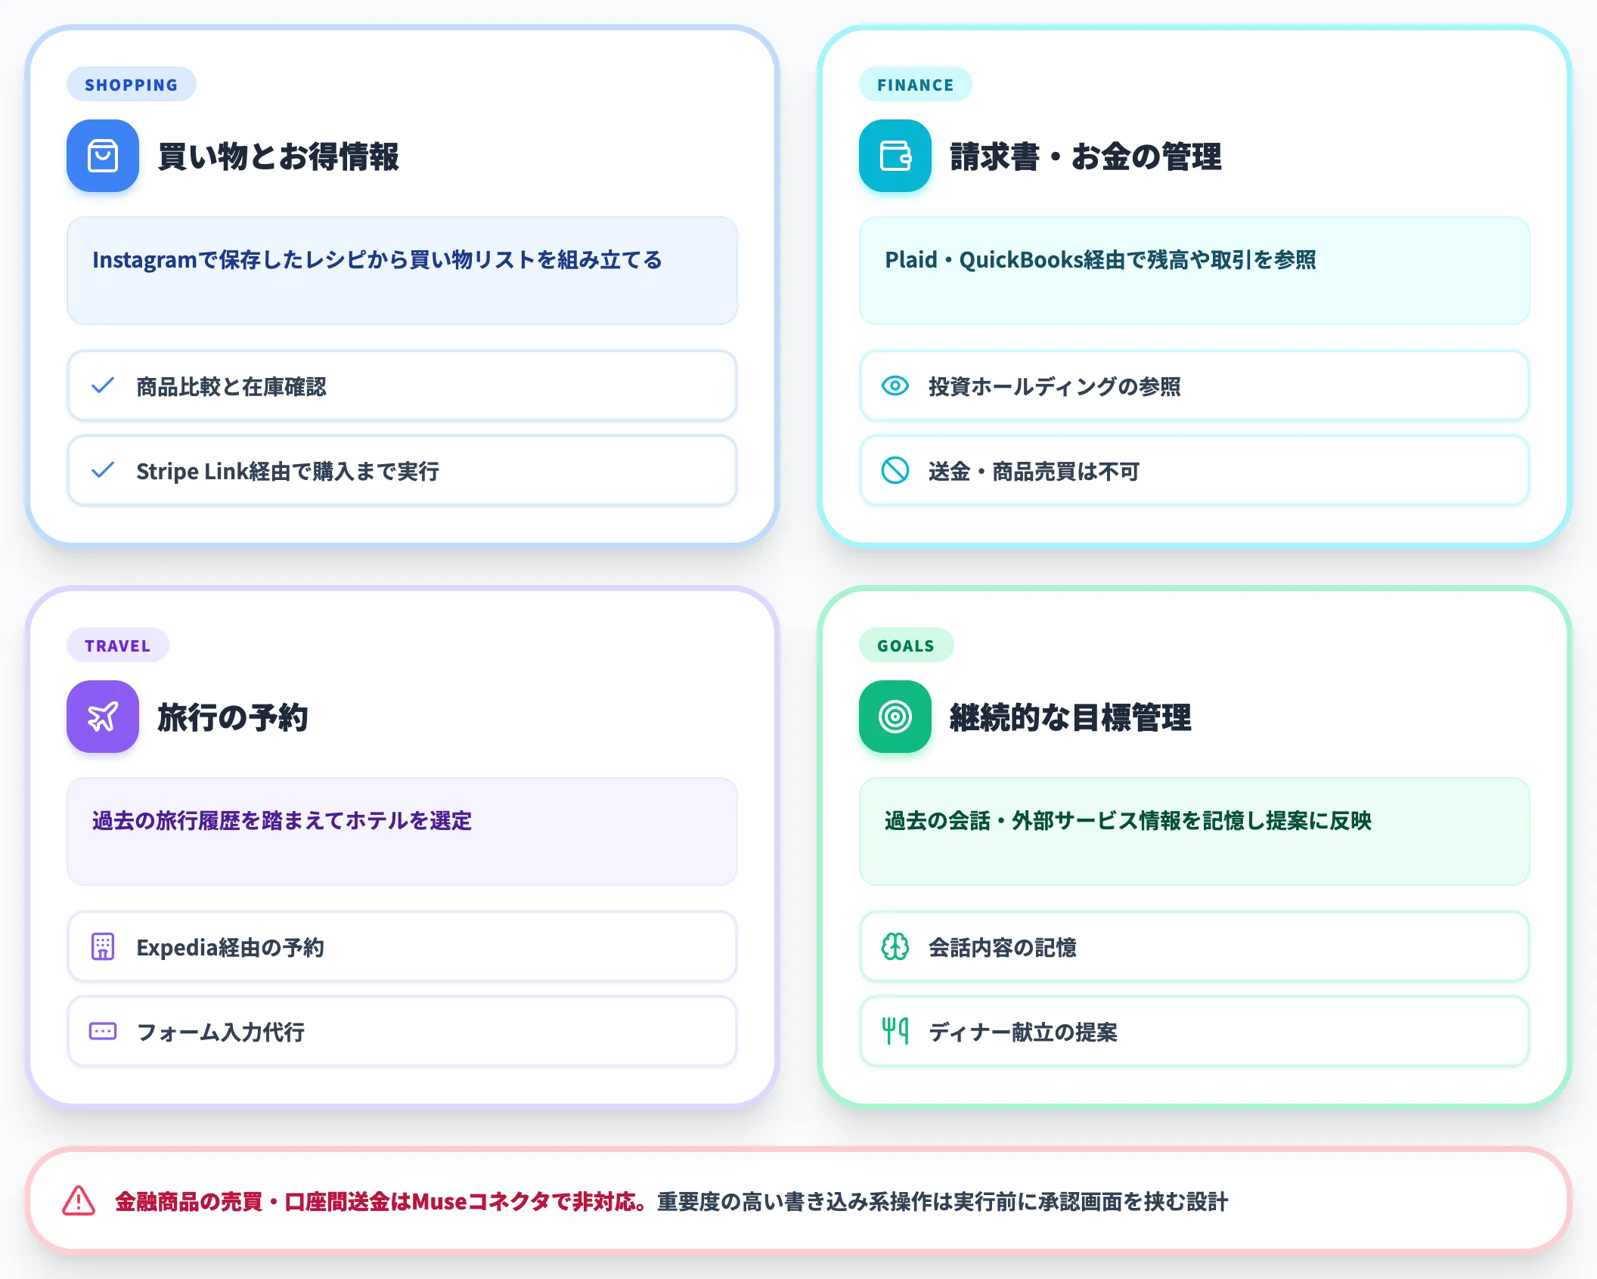Click the checkmark beside Stripe Link経由で購入まで実行
Image resolution: width=1597 pixels, height=1279 pixels.
(103, 470)
